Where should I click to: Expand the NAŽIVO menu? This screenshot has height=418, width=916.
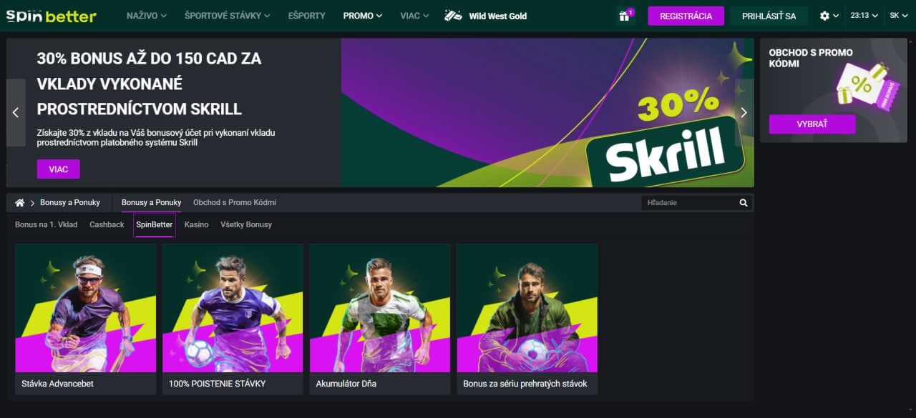[x=147, y=16]
